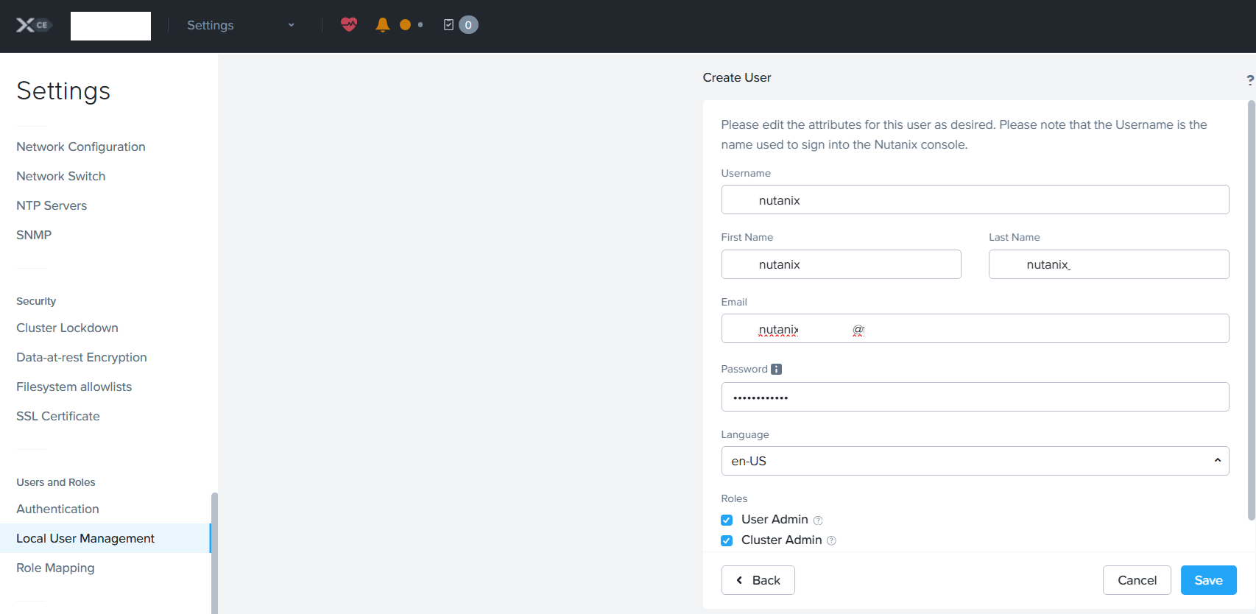Open the cluster health heart icon

click(x=349, y=24)
